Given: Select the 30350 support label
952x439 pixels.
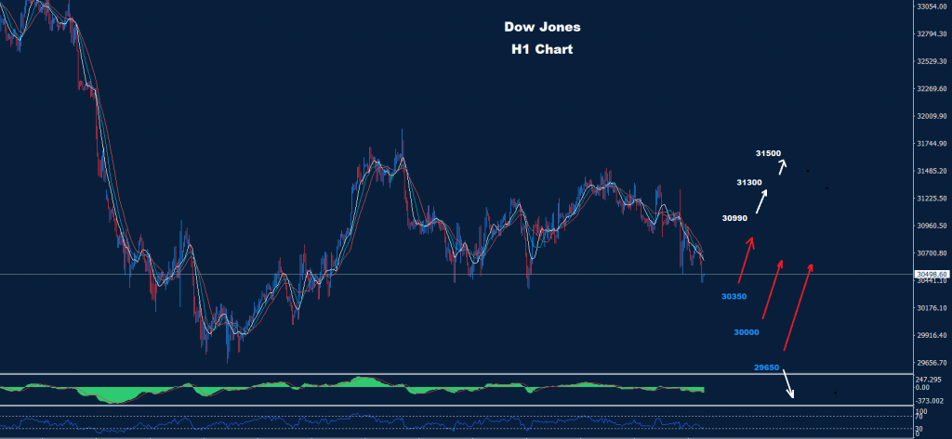Looking at the screenshot, I should [x=734, y=296].
